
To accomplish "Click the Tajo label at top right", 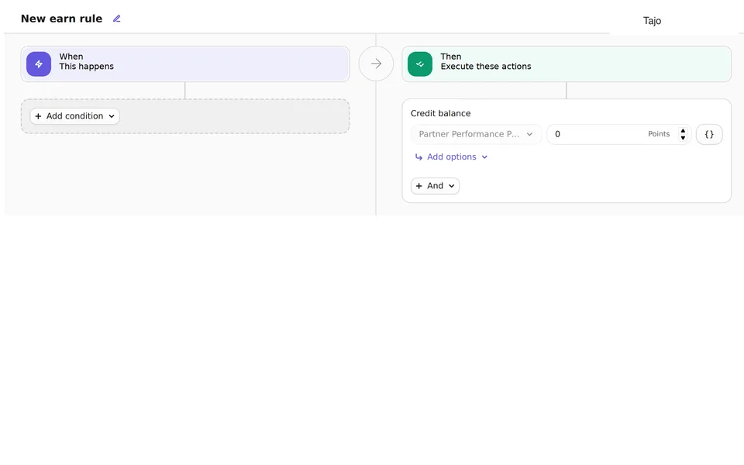I will pos(652,21).
